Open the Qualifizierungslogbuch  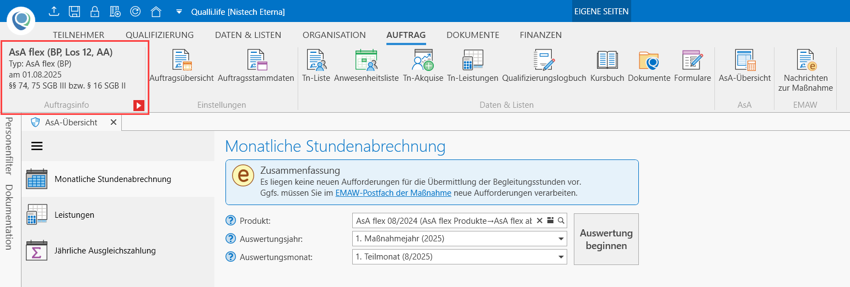pos(544,65)
